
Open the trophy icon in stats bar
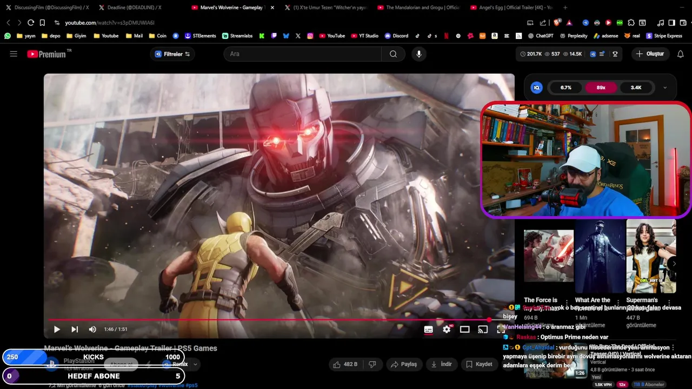615,54
